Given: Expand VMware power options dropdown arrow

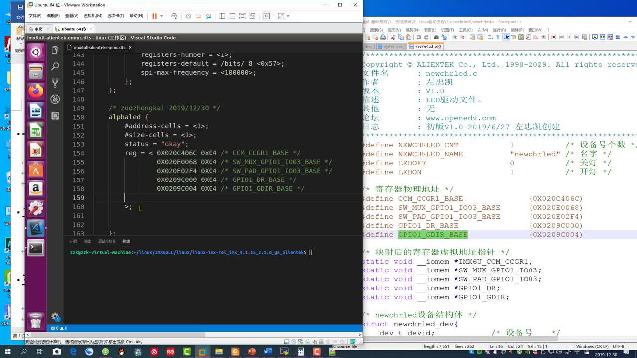Looking at the screenshot, I should tap(162, 16).
